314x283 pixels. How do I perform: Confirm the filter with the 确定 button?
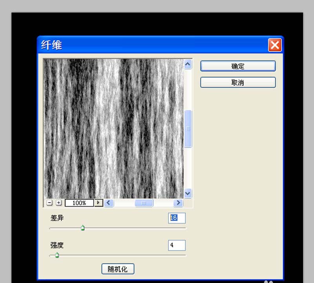click(237, 66)
